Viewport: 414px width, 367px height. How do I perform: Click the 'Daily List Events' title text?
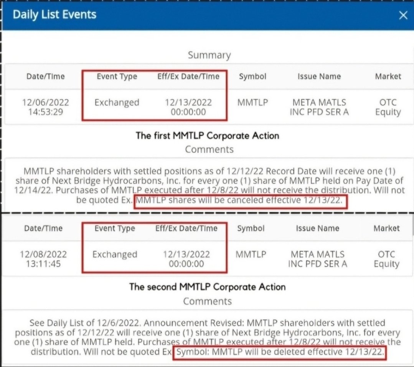(54, 15)
